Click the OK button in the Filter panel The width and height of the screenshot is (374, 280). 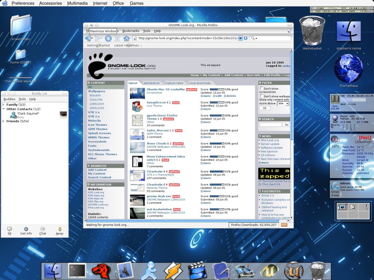264,108
